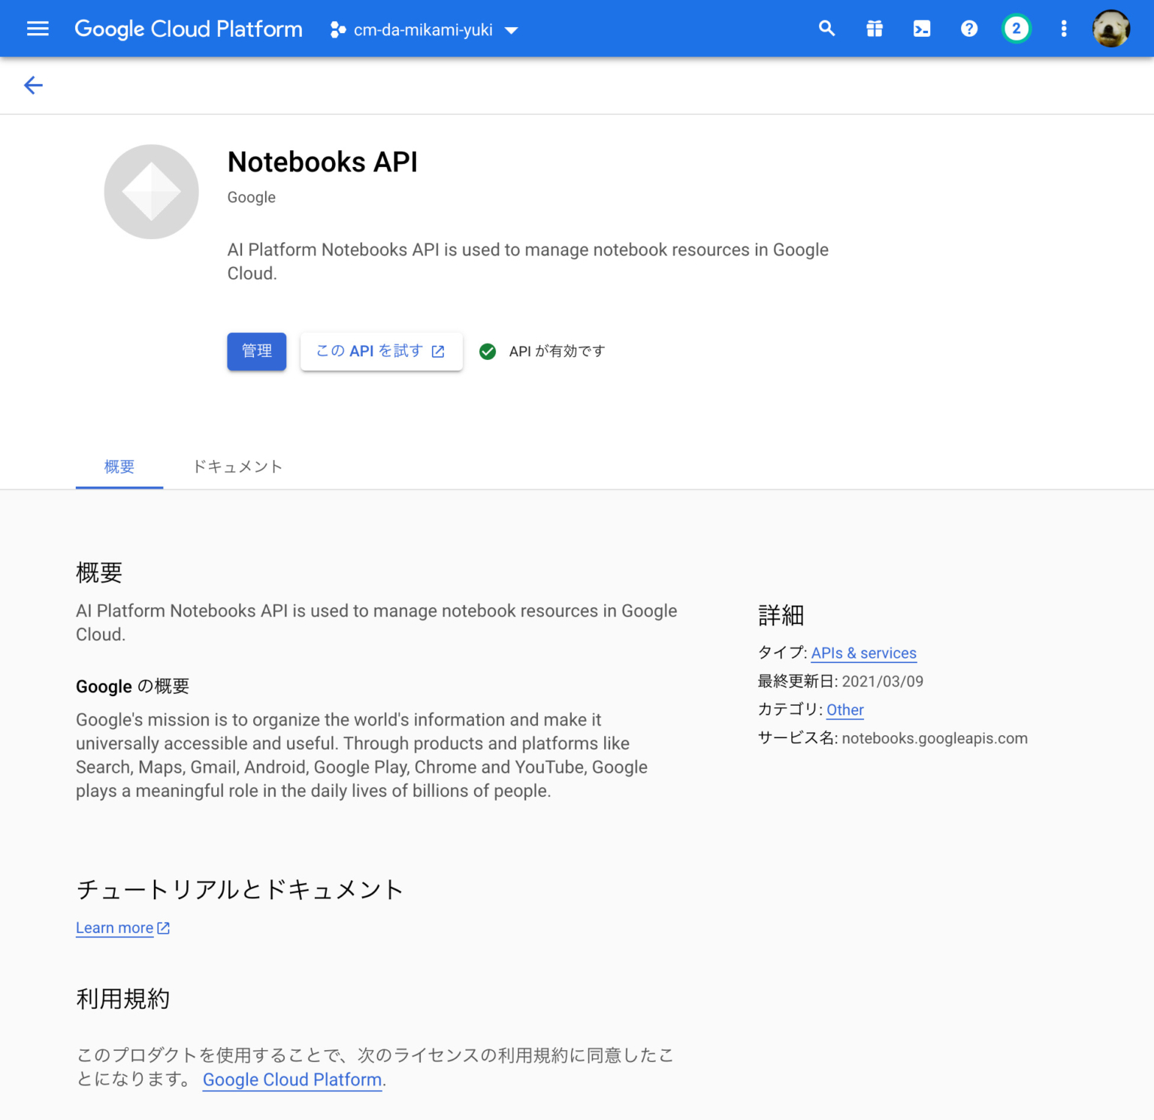Select the 概要 tab
This screenshot has width=1154, height=1120.
(x=119, y=466)
